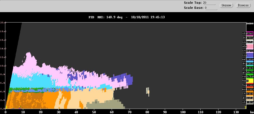Focus the Scale Top input field
This screenshot has width=254, height=114.
[210, 3]
